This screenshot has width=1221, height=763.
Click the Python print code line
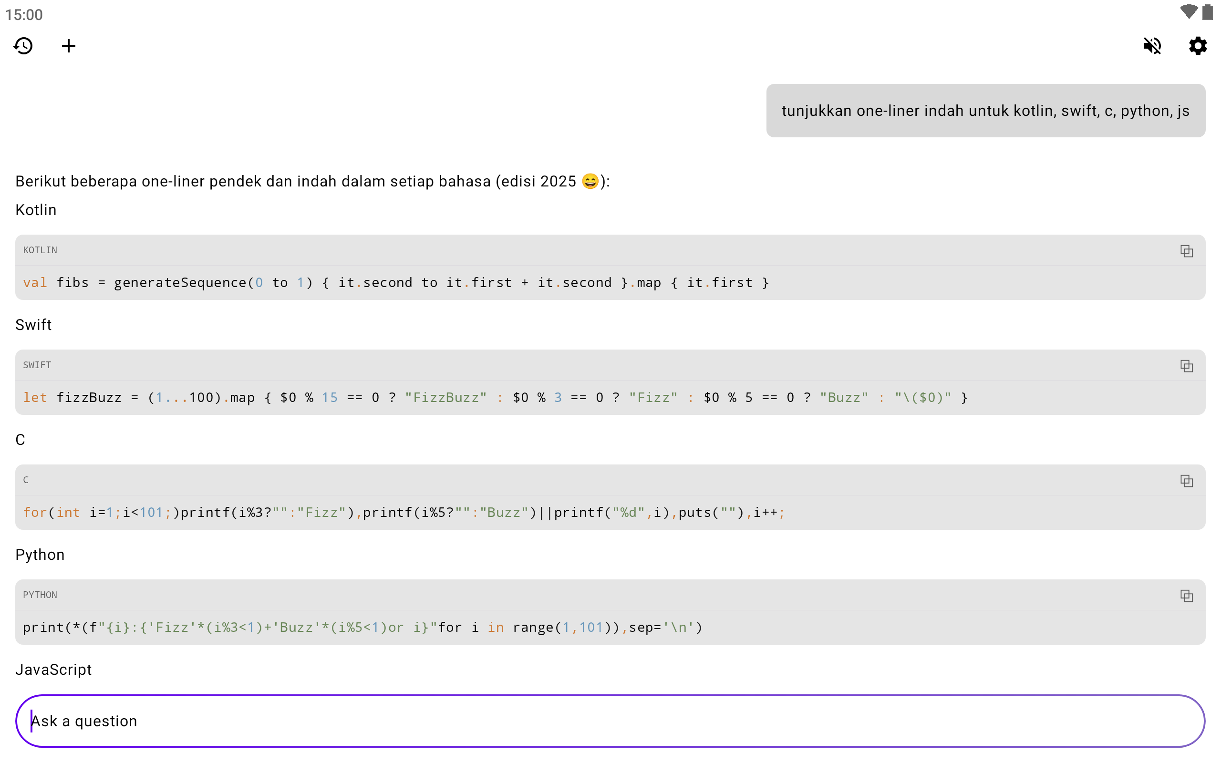tap(362, 627)
